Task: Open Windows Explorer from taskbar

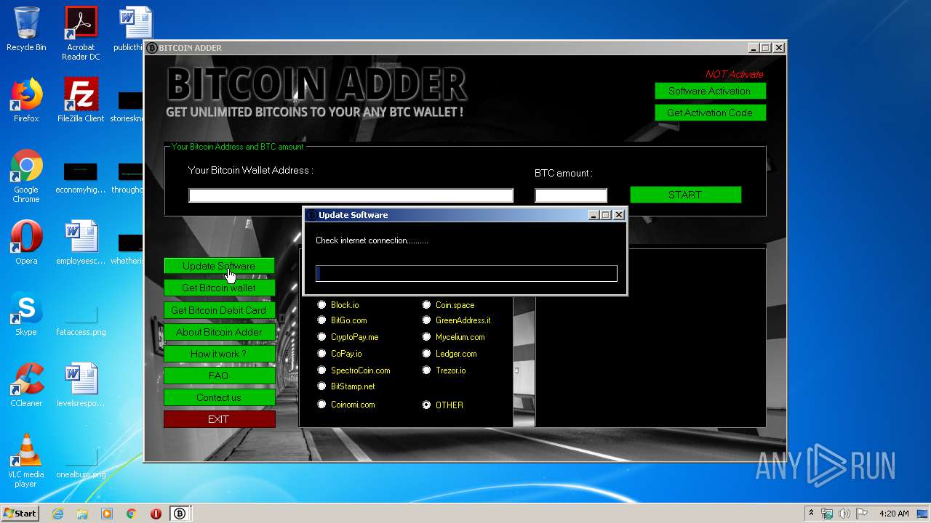Action: point(82,514)
